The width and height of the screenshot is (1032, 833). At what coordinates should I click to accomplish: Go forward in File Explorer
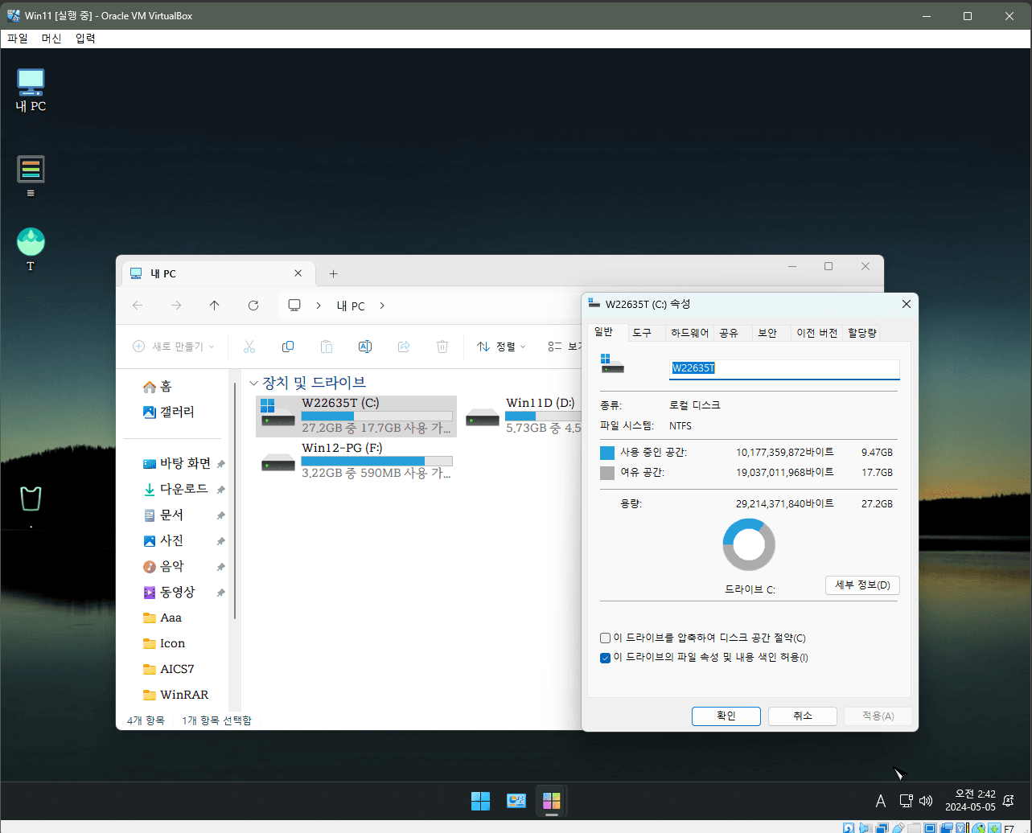click(176, 306)
